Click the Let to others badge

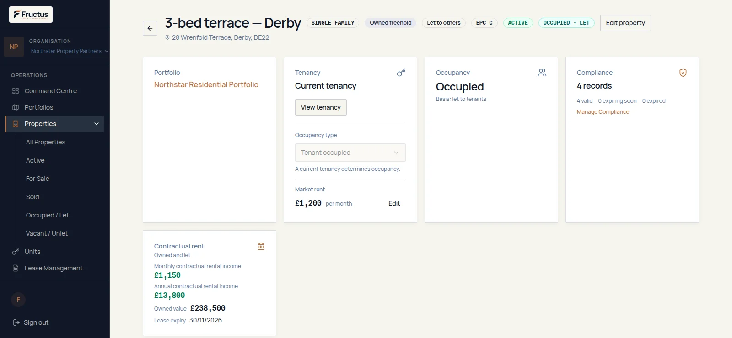coord(444,23)
